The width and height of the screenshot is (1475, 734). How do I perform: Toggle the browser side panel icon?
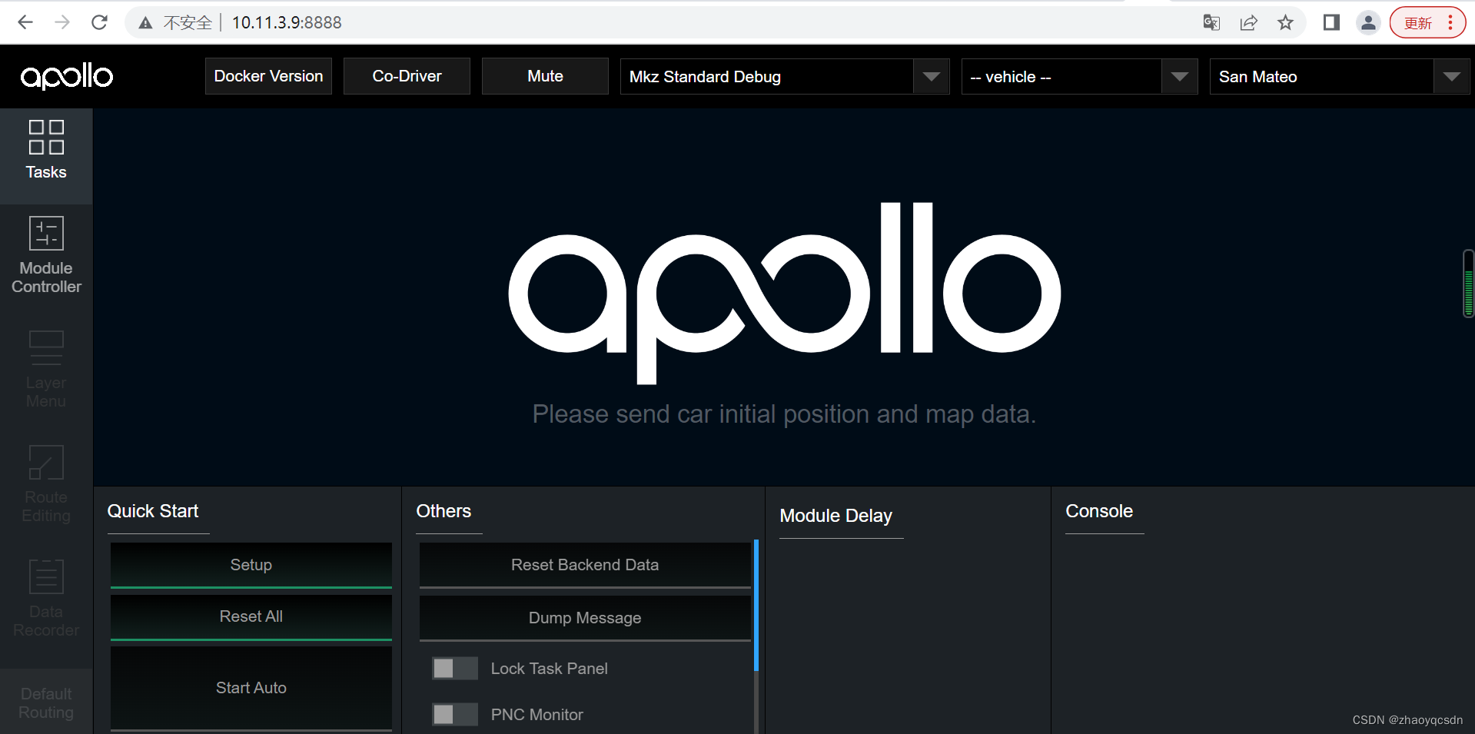pyautogui.click(x=1331, y=22)
